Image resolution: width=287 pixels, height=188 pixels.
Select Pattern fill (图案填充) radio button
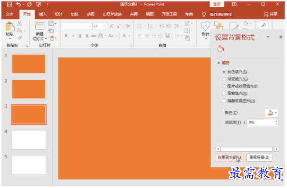point(224,94)
